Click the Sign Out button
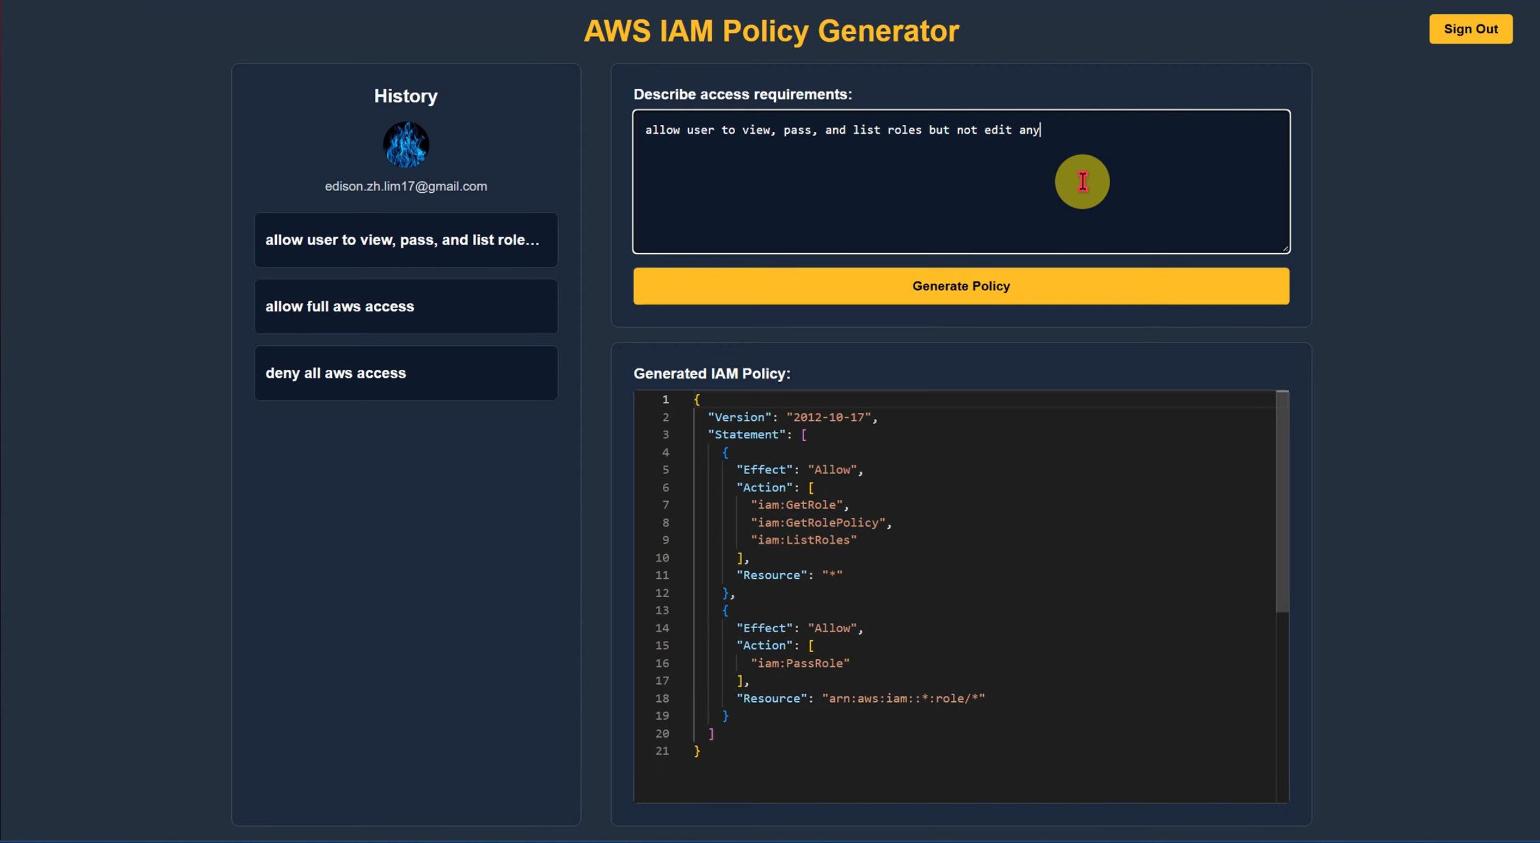 coord(1470,28)
